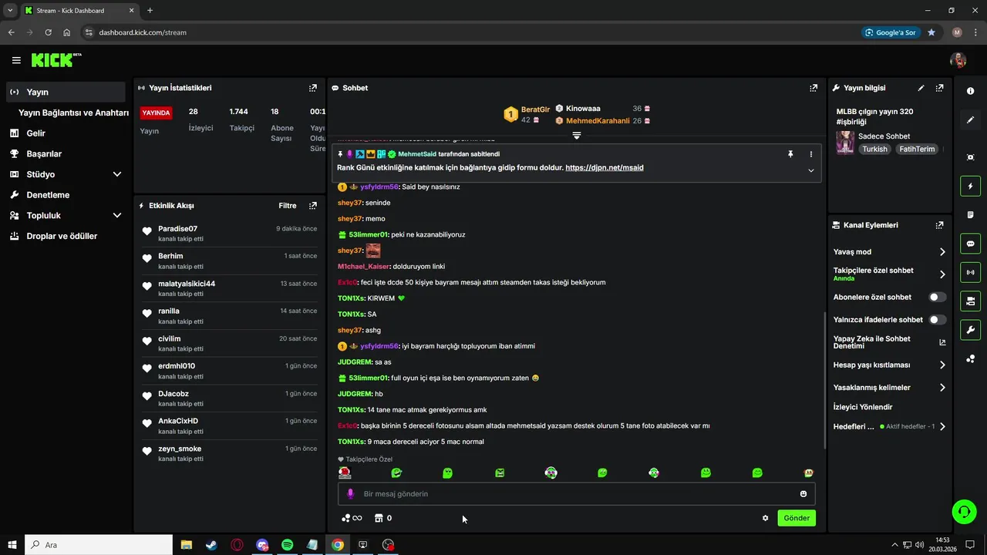Click the capture frame icon in the right sidebar
The height and width of the screenshot is (555, 987).
970,157
